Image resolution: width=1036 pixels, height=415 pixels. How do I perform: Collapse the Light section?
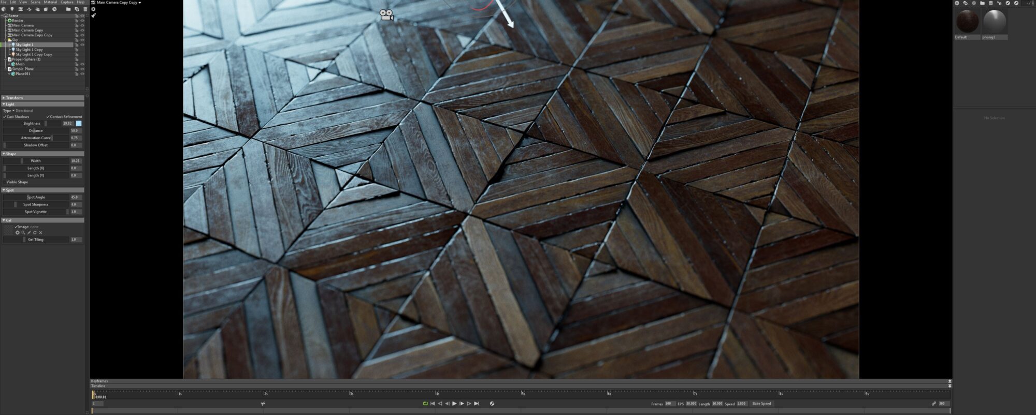(x=42, y=104)
